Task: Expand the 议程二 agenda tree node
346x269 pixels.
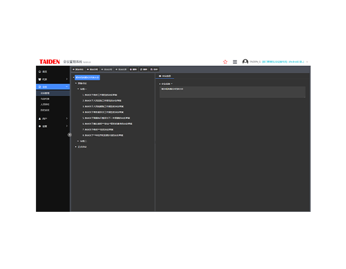Action: [x=78, y=141]
